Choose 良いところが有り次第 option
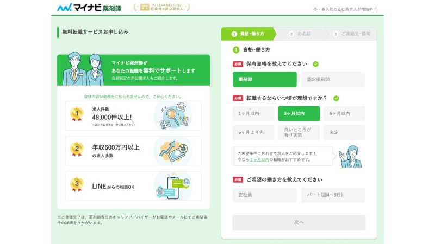This screenshot has width=435, height=244. coord(299,132)
